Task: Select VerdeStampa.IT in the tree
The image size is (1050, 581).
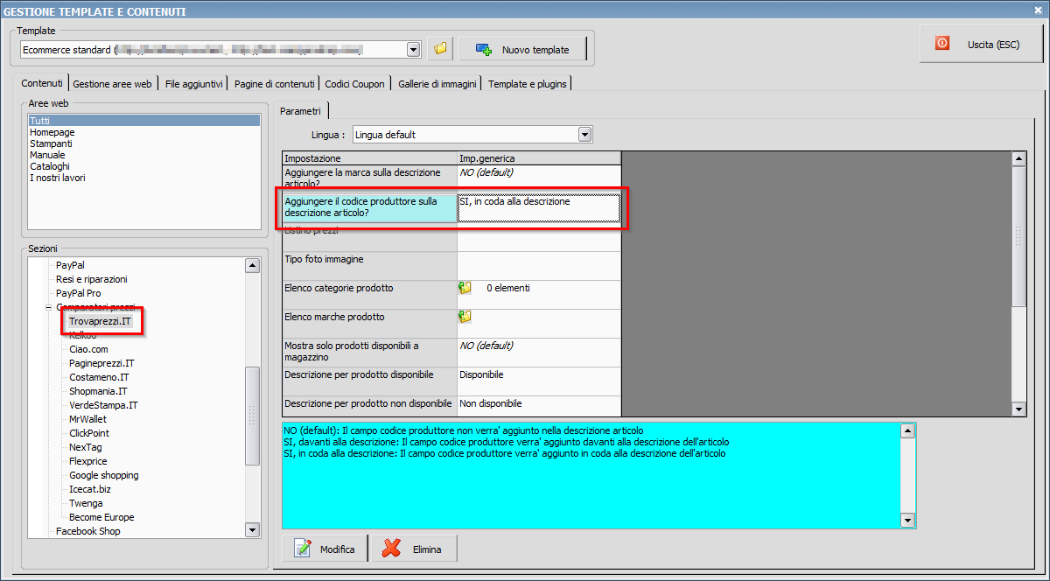Action: pos(103,405)
